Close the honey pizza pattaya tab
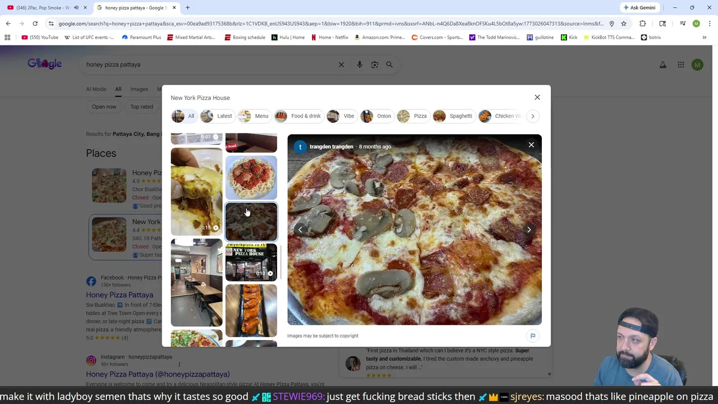The width and height of the screenshot is (718, 404). pyautogui.click(x=174, y=8)
